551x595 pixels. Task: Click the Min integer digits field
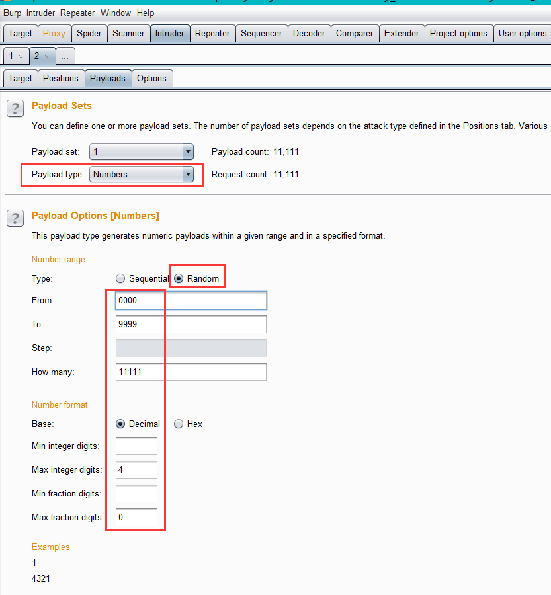[136, 446]
